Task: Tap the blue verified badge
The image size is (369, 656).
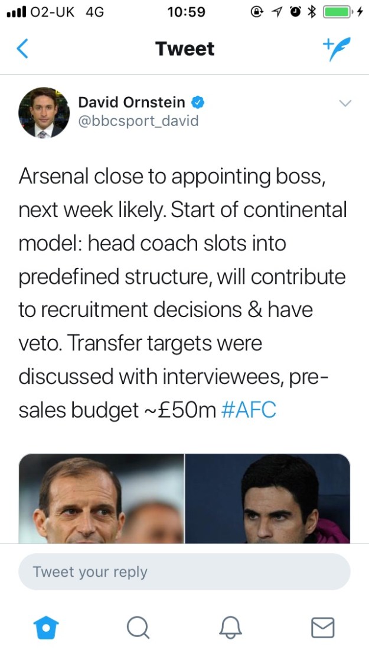Action: [199, 103]
